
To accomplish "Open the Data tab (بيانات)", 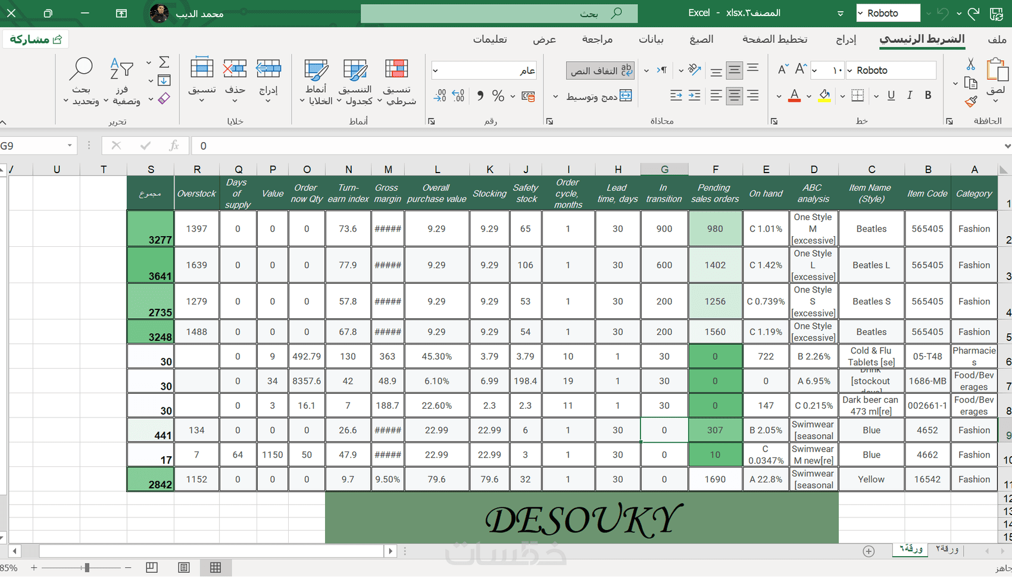I will [x=651, y=39].
